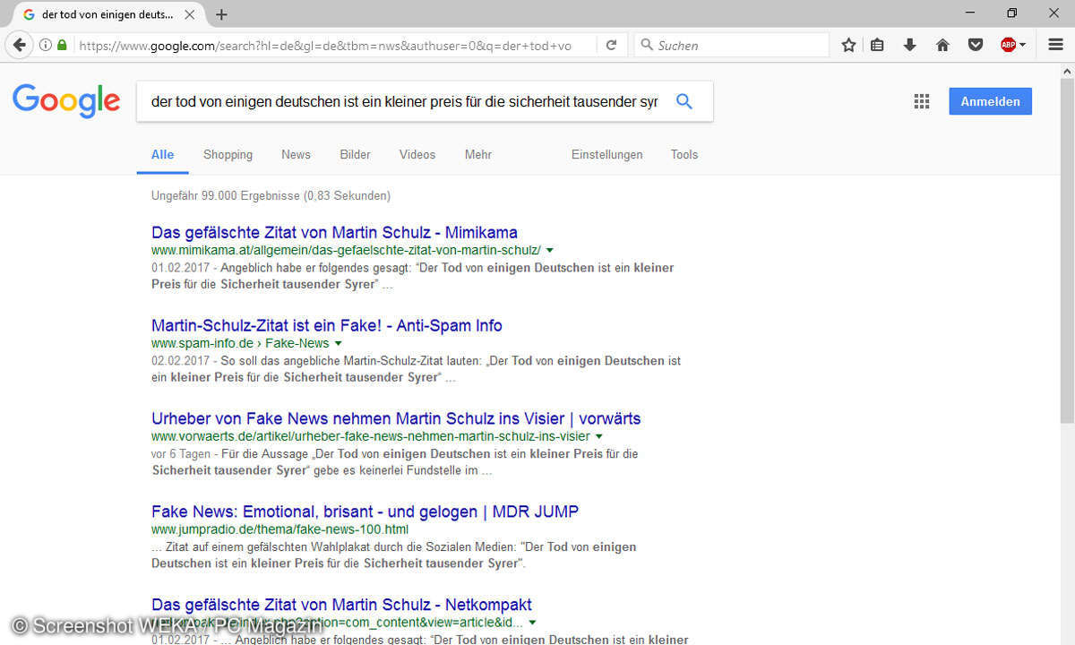Viewport: 1075px width, 645px height.
Task: Expand mimikama.at result URL dropdown arrow
Action: tap(549, 250)
